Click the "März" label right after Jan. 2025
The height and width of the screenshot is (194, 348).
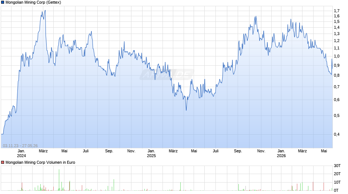pos(173,151)
